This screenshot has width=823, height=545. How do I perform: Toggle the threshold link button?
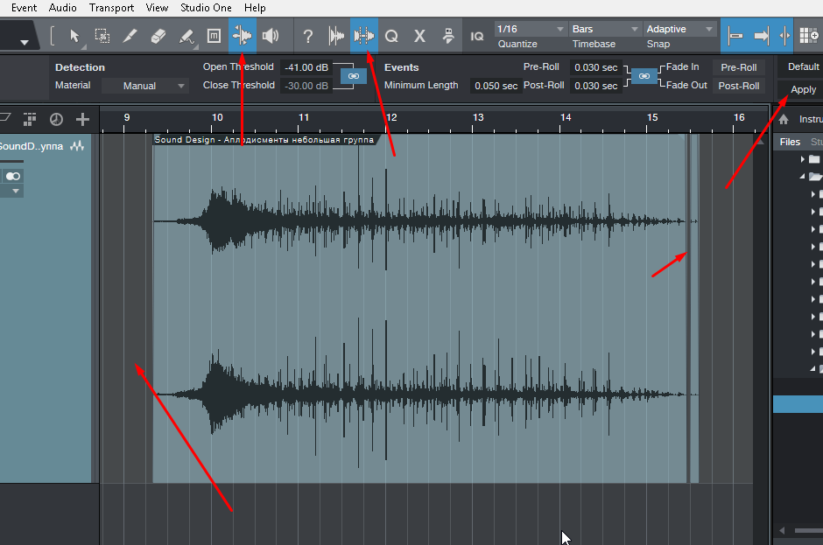click(353, 76)
